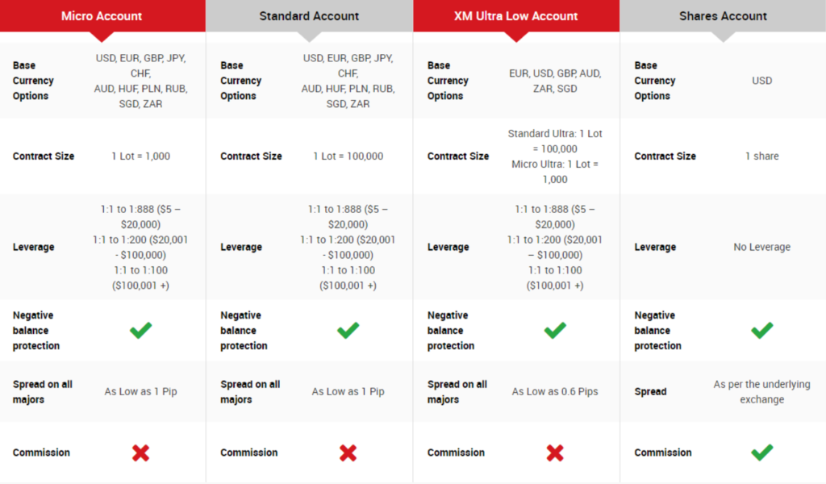826x484 pixels.
Task: Select the Standard Account tab header
Action: (309, 16)
